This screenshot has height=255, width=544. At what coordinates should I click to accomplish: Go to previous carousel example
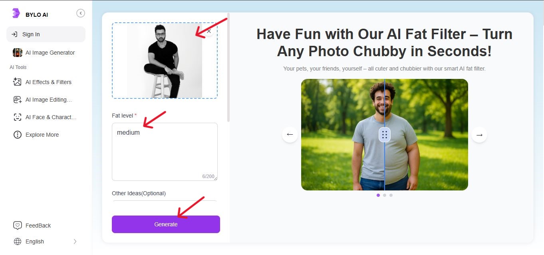pyautogui.click(x=290, y=135)
